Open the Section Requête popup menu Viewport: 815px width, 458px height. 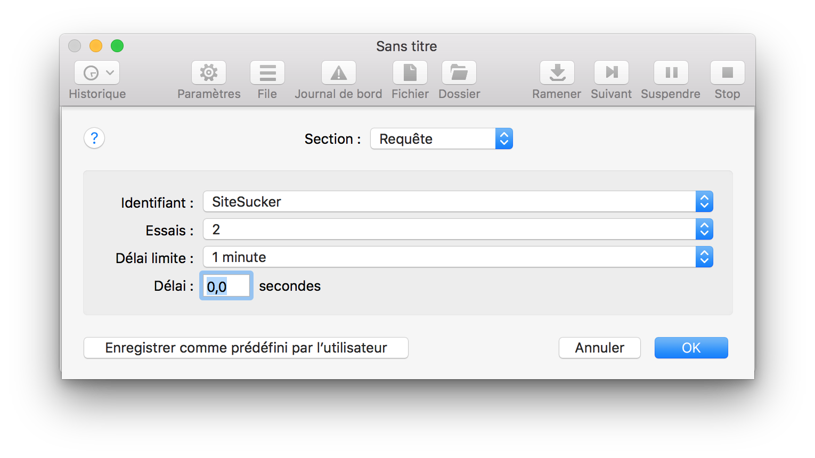point(442,139)
